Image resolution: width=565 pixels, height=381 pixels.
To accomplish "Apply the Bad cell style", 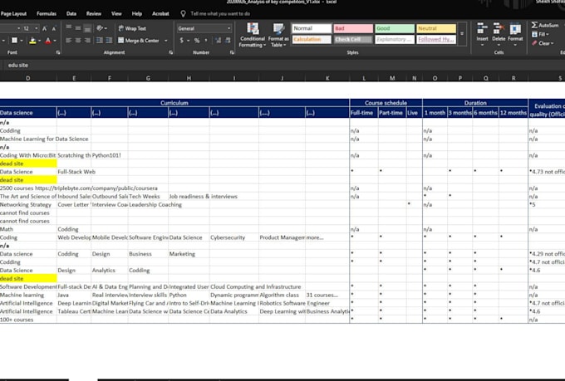I will 353,28.
